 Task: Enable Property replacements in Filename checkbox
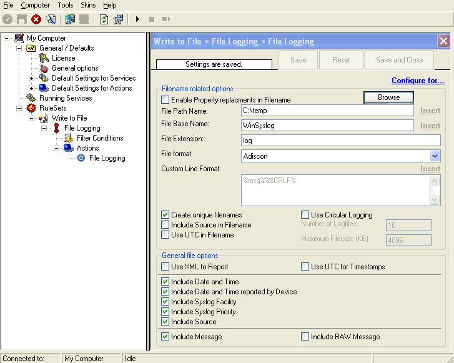pyautogui.click(x=165, y=100)
